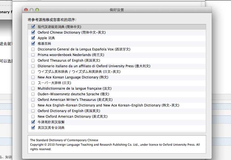The image size is (231, 160).
Task: Select New Ace Korean Language Dictionary row text
Action: 73,77
